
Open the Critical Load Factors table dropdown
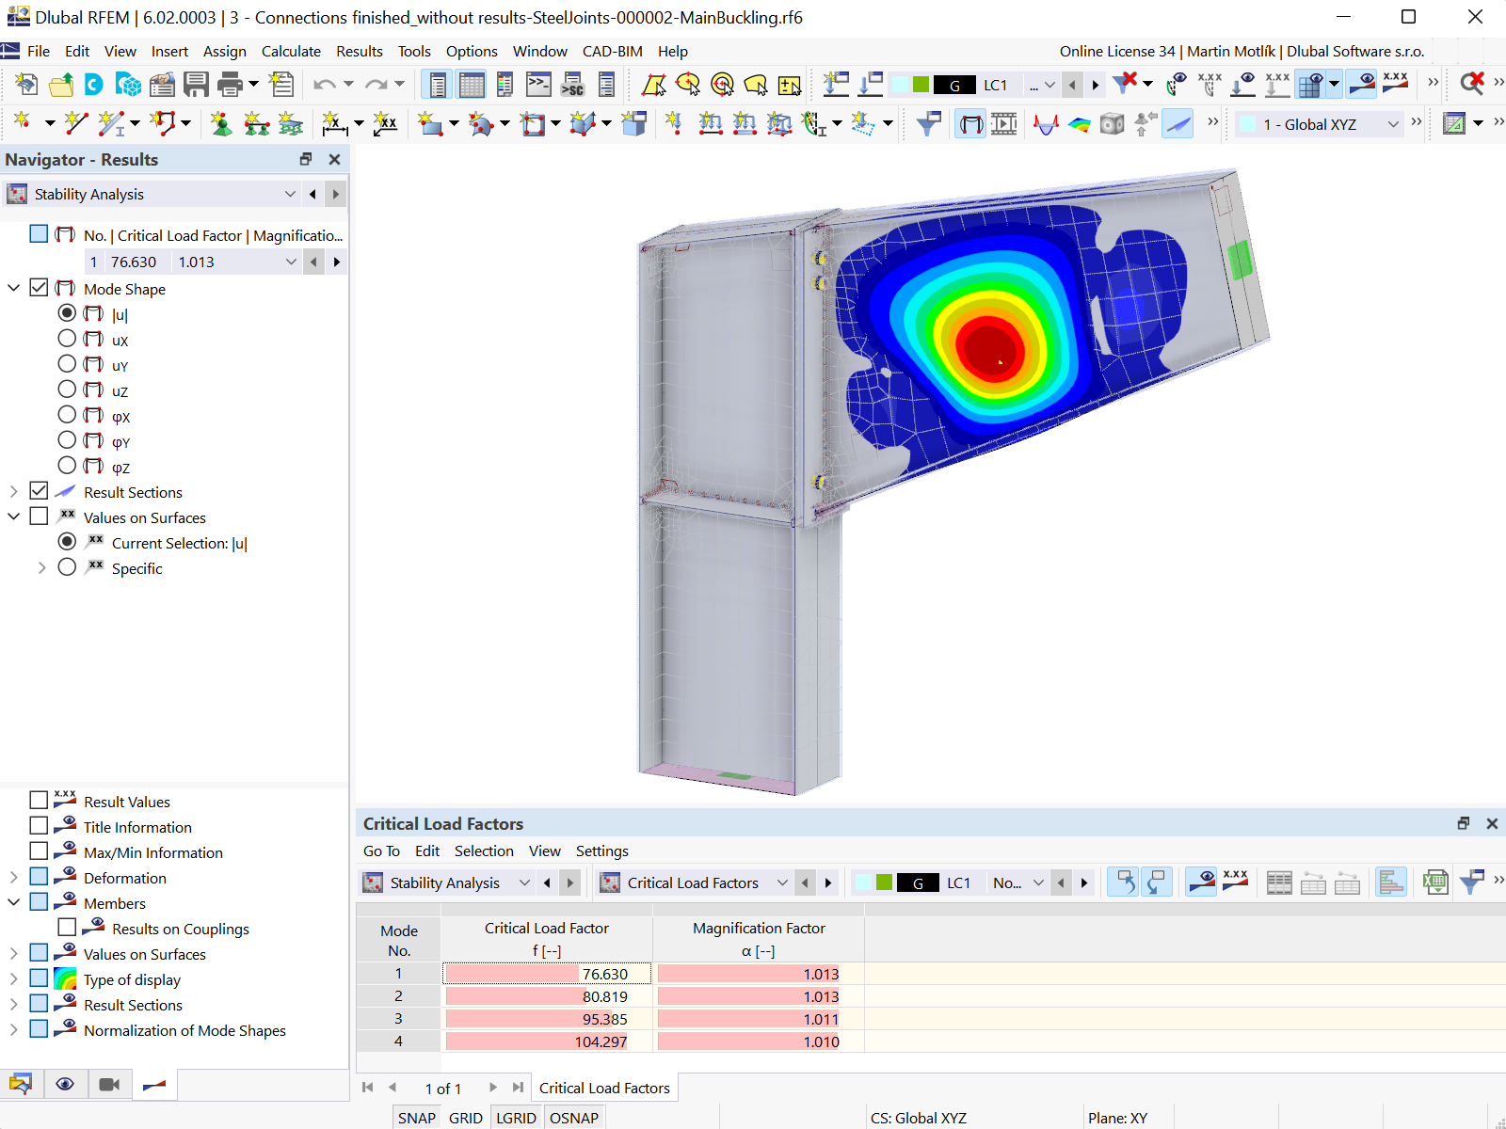point(781,883)
